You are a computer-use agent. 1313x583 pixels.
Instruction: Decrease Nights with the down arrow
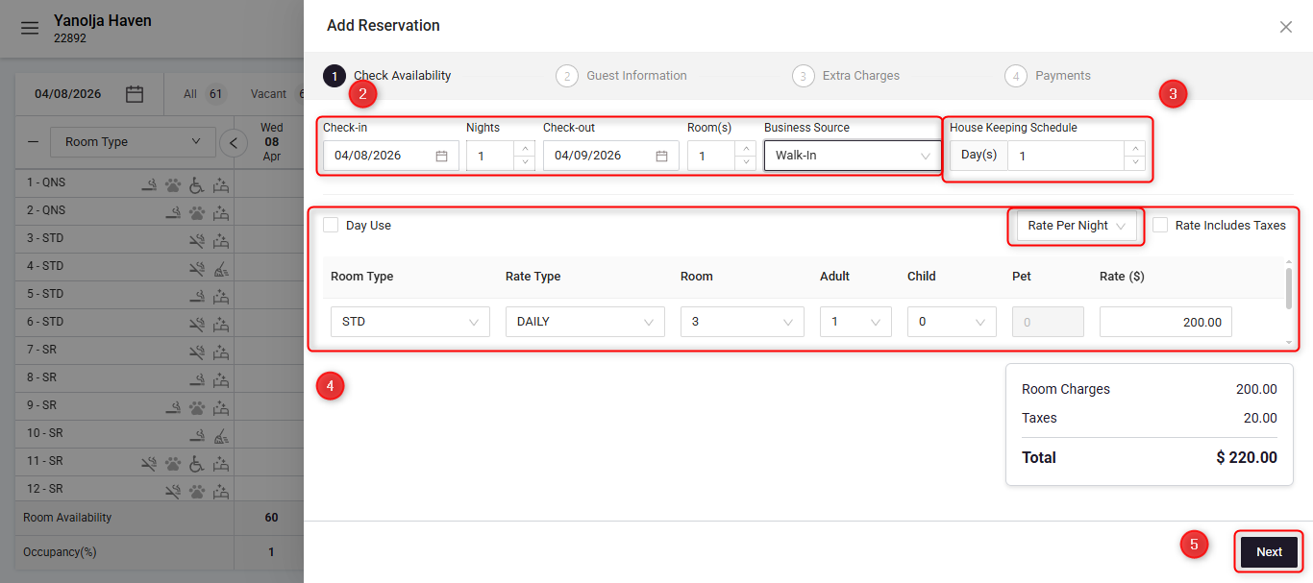click(x=524, y=162)
